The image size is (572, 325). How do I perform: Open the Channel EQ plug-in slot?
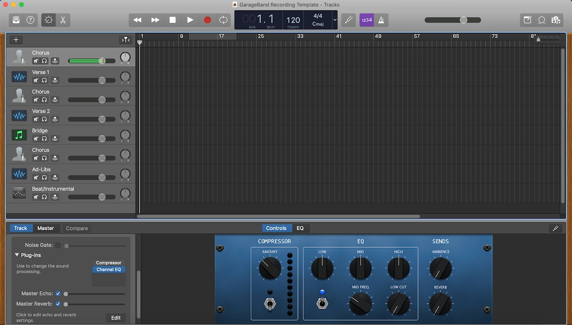[x=109, y=269]
